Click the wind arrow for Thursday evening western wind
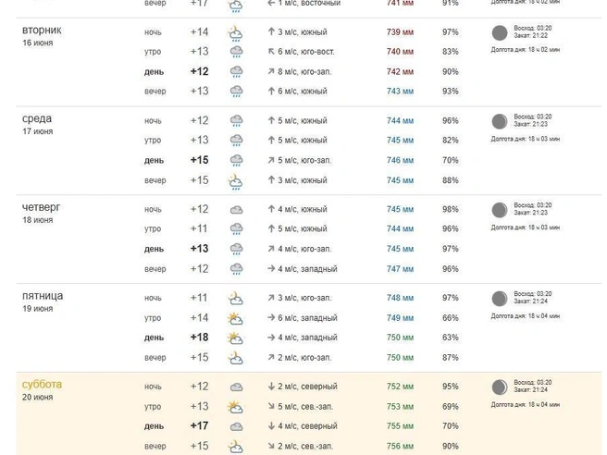The image size is (607, 455). coord(271,268)
